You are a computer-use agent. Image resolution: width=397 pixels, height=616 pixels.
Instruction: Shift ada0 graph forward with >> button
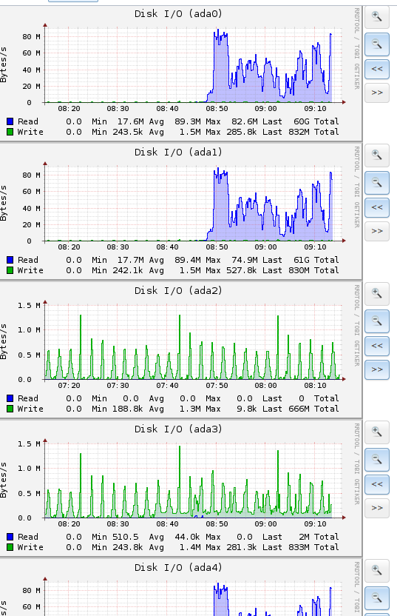coord(377,93)
